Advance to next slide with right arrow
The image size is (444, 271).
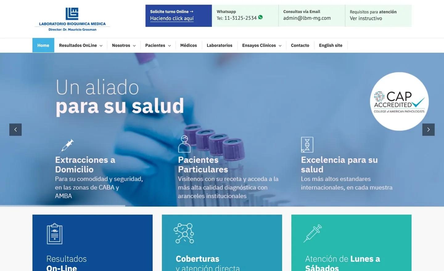(x=429, y=130)
